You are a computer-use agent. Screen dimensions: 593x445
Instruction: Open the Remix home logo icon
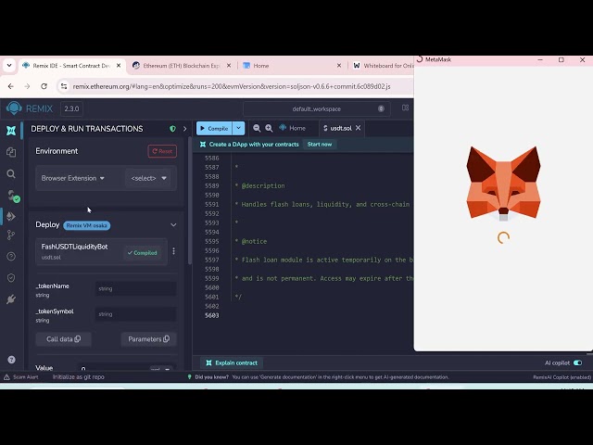(x=14, y=108)
